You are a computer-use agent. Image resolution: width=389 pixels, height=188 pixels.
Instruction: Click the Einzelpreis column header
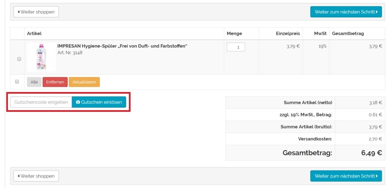point(288,34)
